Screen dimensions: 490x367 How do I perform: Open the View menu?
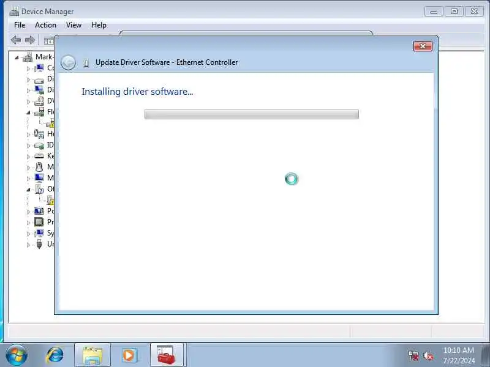pyautogui.click(x=73, y=25)
